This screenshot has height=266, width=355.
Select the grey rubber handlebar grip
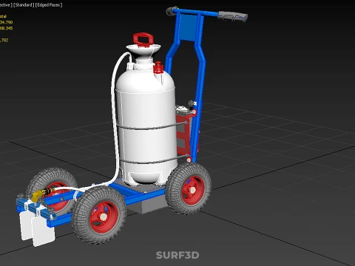(232, 17)
